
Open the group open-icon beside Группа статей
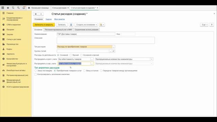(114, 51)
